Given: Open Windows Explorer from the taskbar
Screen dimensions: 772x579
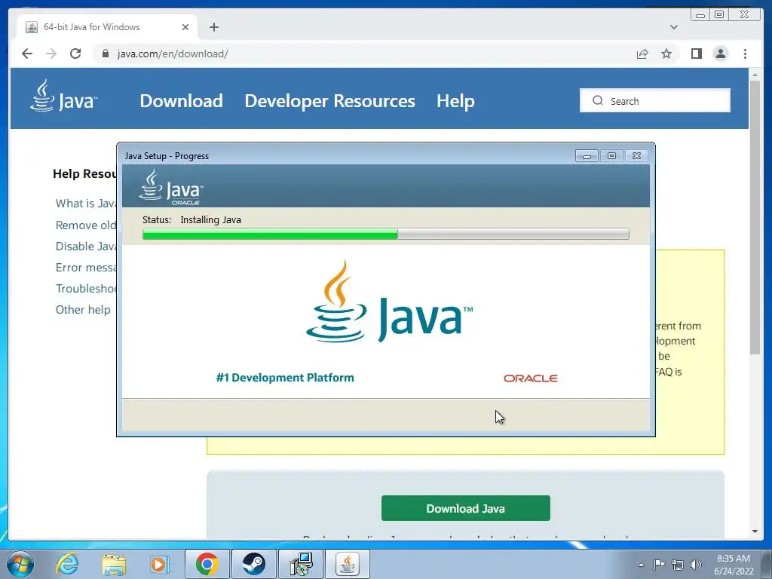Looking at the screenshot, I should [x=114, y=564].
